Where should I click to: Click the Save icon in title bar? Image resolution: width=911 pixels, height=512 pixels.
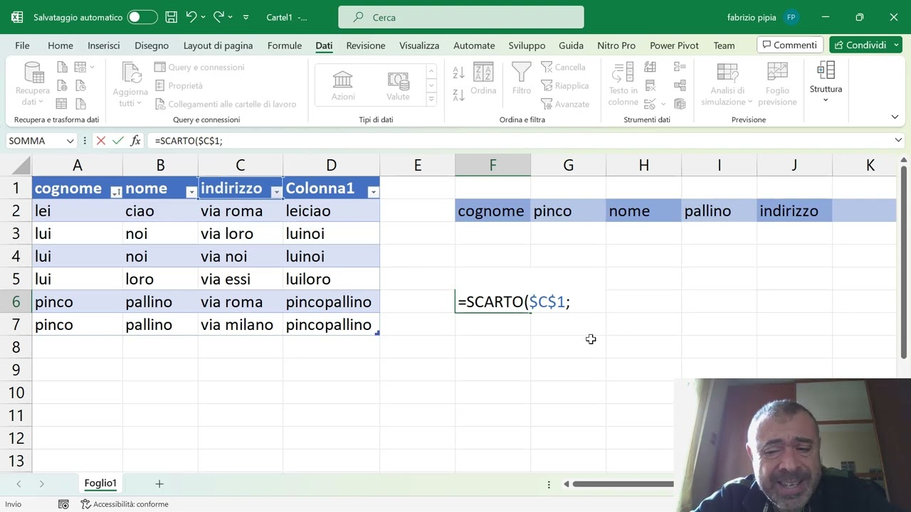pos(171,17)
